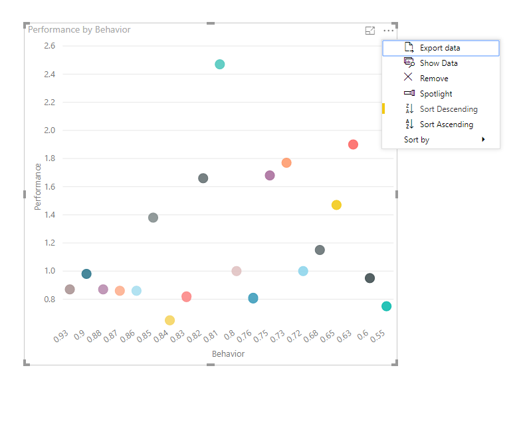Click the Sort Ascending A-Z icon
Screen dimensions: 525x424
click(409, 124)
